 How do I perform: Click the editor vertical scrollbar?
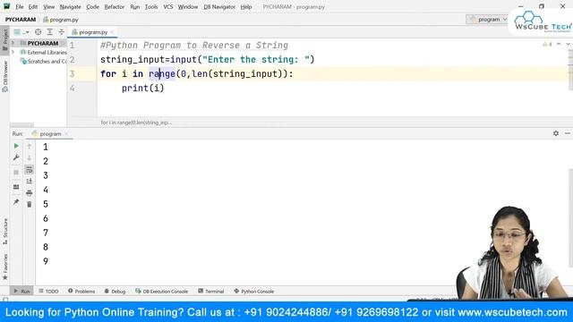tap(570, 70)
